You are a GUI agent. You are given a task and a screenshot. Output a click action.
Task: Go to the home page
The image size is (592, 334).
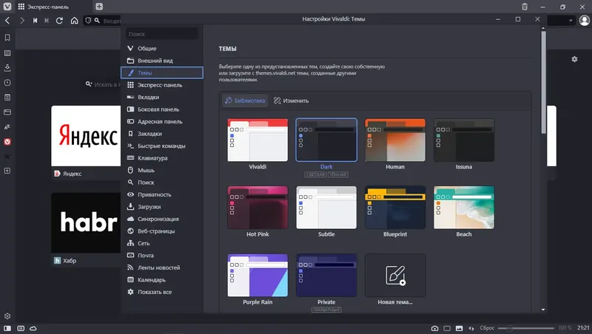[x=75, y=21]
